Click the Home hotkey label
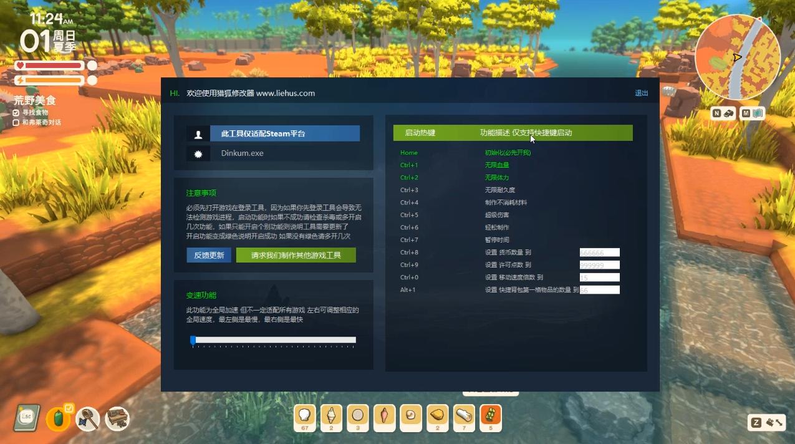 click(409, 153)
